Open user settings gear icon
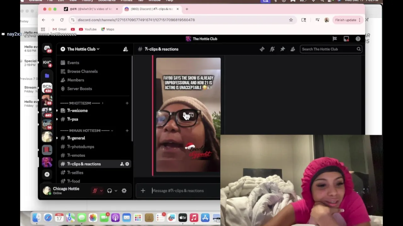 coord(124,191)
